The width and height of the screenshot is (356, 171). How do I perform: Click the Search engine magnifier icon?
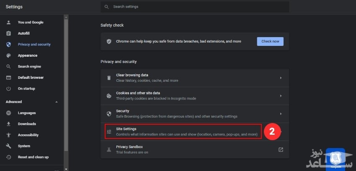[8, 66]
